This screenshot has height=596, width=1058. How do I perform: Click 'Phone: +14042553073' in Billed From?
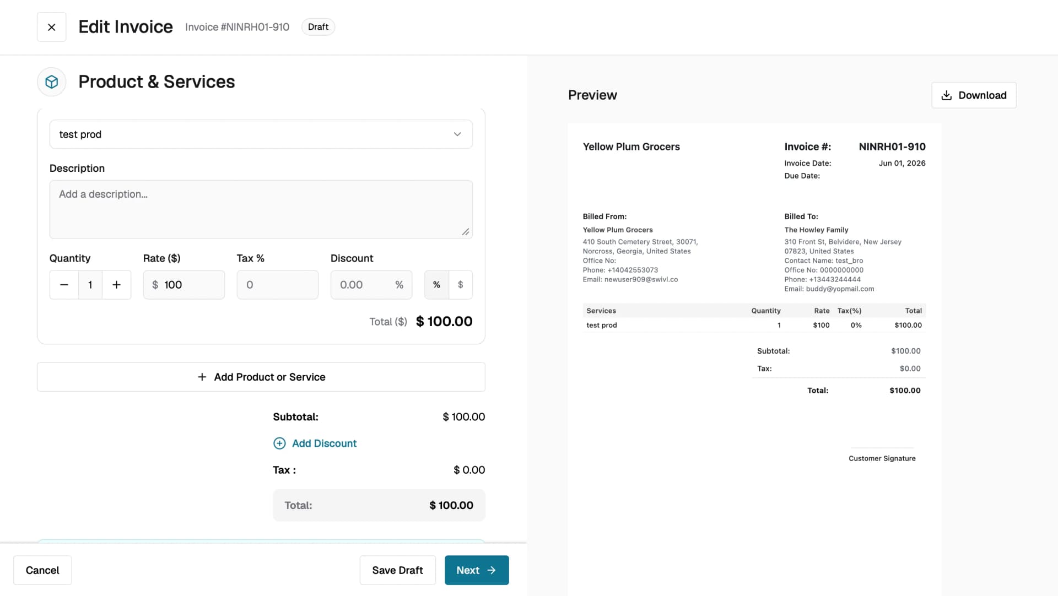pyautogui.click(x=620, y=270)
